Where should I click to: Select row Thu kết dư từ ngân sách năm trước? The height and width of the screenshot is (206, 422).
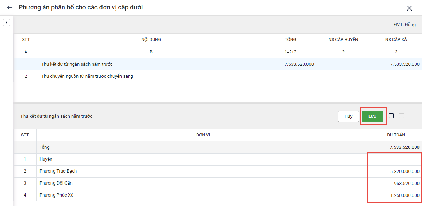151,64
